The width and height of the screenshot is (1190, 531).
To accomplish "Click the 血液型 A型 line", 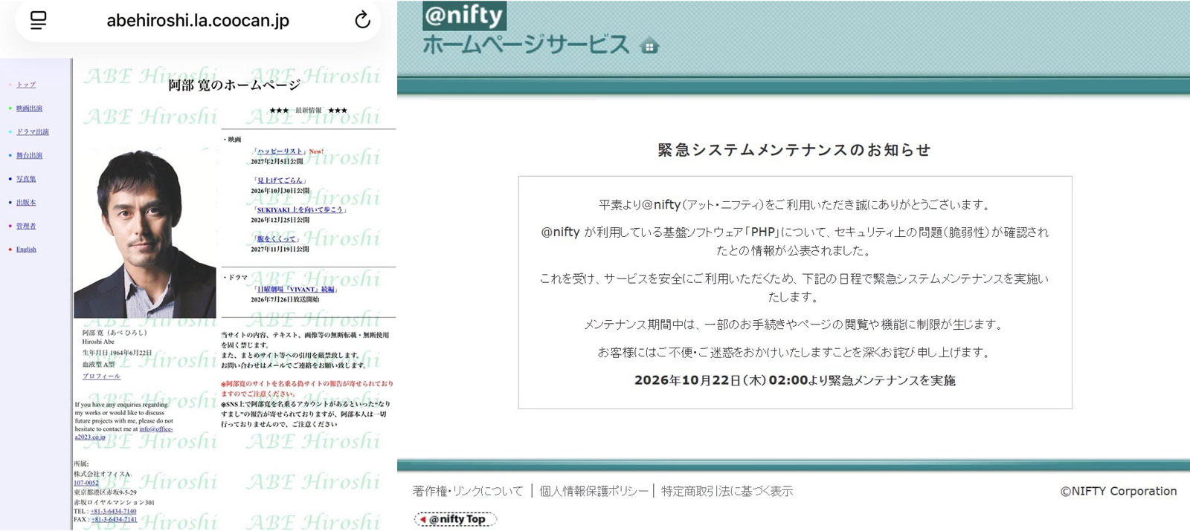I will pyautogui.click(x=98, y=365).
